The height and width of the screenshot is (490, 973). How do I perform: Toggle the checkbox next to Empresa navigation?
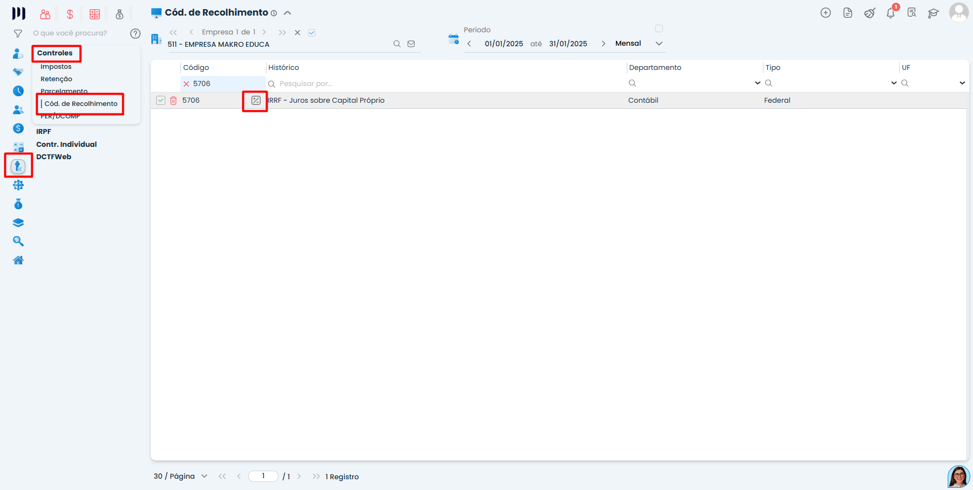(312, 33)
